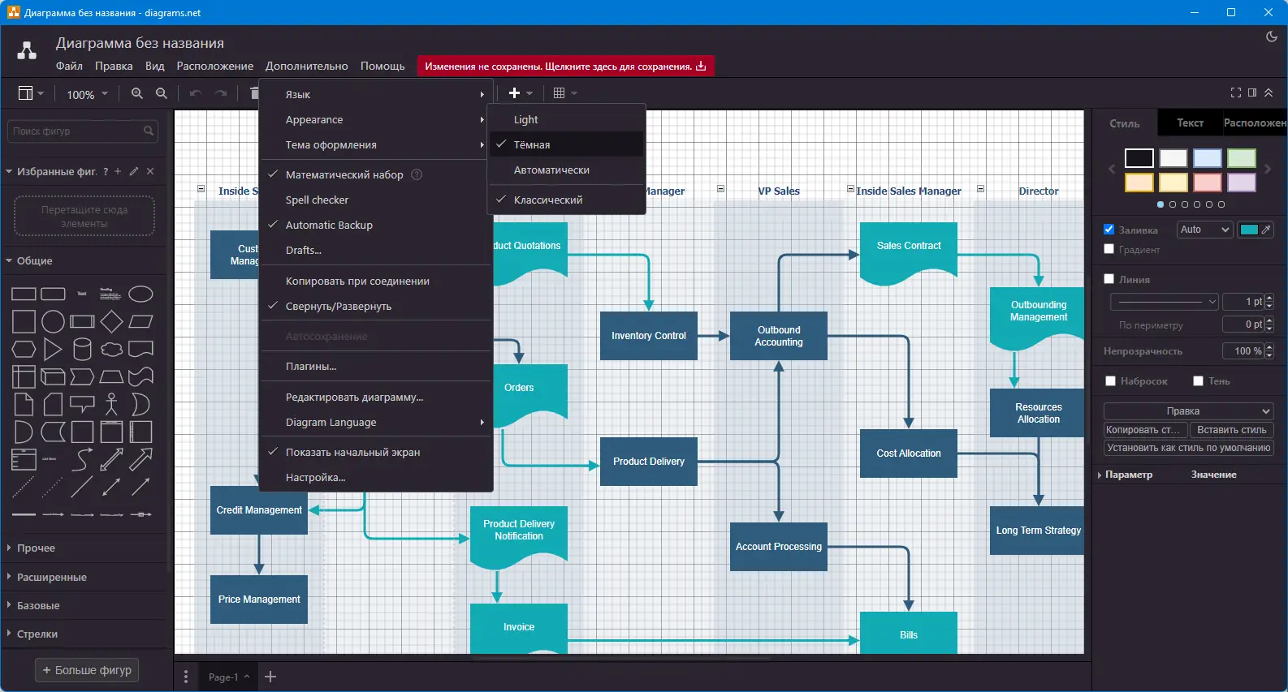Toggle Математический набор menu option
The image size is (1288, 692).
[376, 174]
